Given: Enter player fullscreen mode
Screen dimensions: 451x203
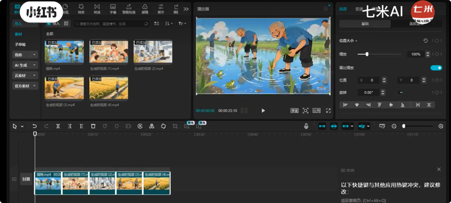Looking at the screenshot, I should click(x=328, y=110).
